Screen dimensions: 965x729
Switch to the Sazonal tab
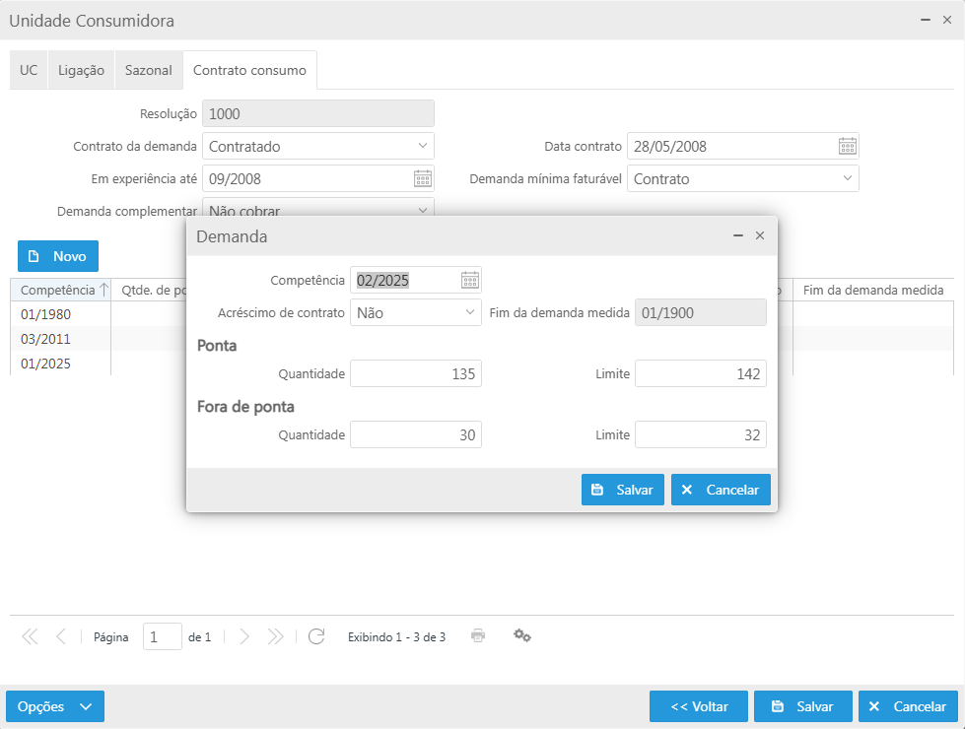[149, 71]
